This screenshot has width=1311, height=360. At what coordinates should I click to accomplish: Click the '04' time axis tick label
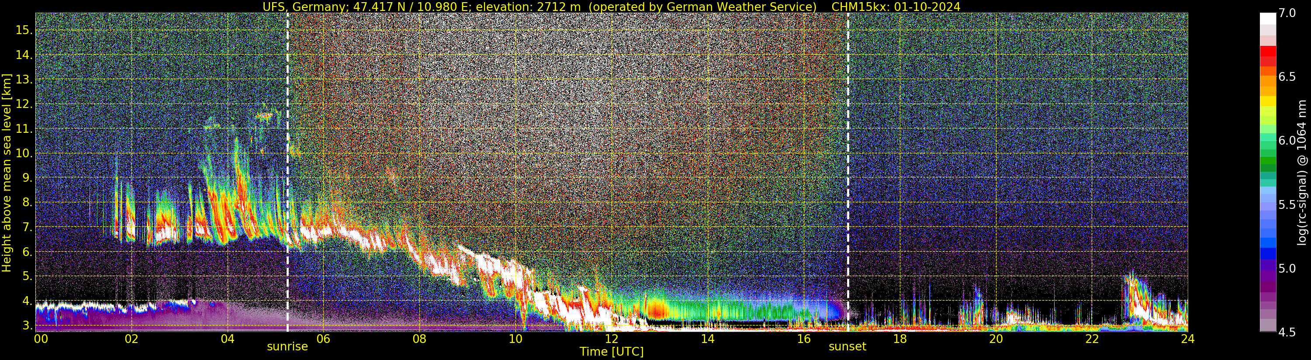point(228,339)
